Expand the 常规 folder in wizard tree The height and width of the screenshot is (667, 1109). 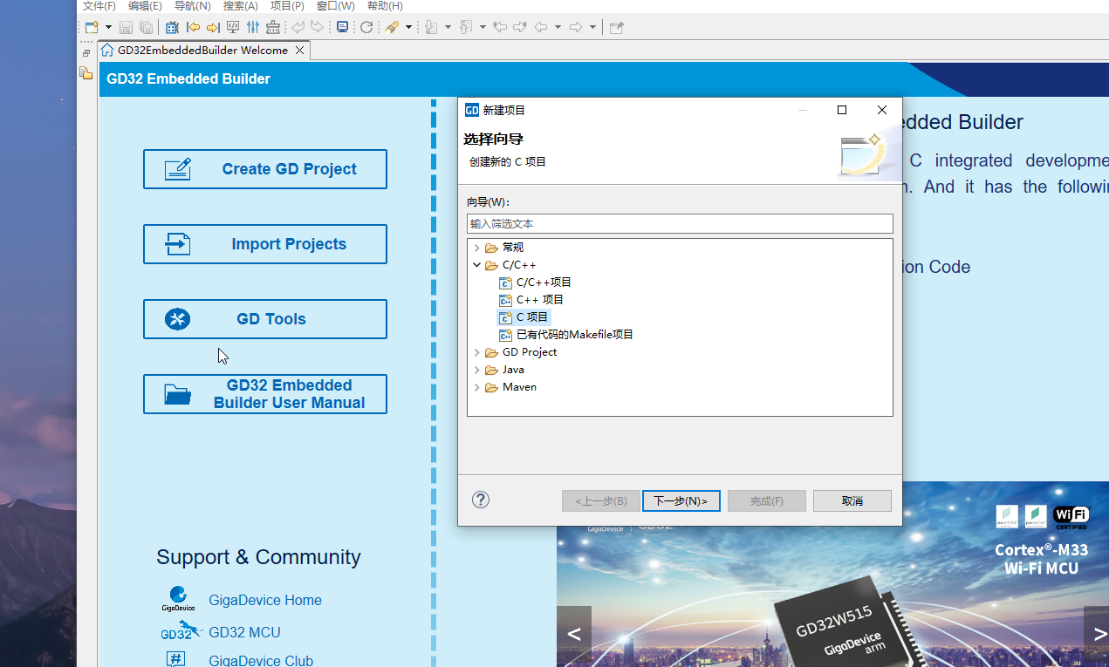476,248
